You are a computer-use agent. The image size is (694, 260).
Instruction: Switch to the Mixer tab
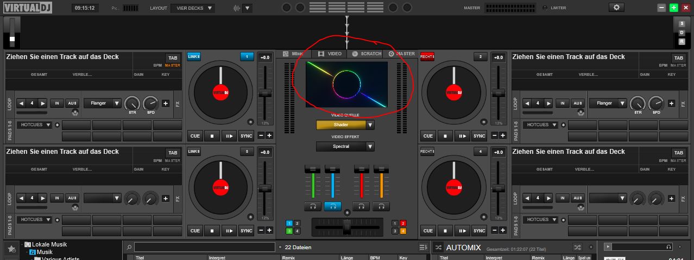pos(293,54)
